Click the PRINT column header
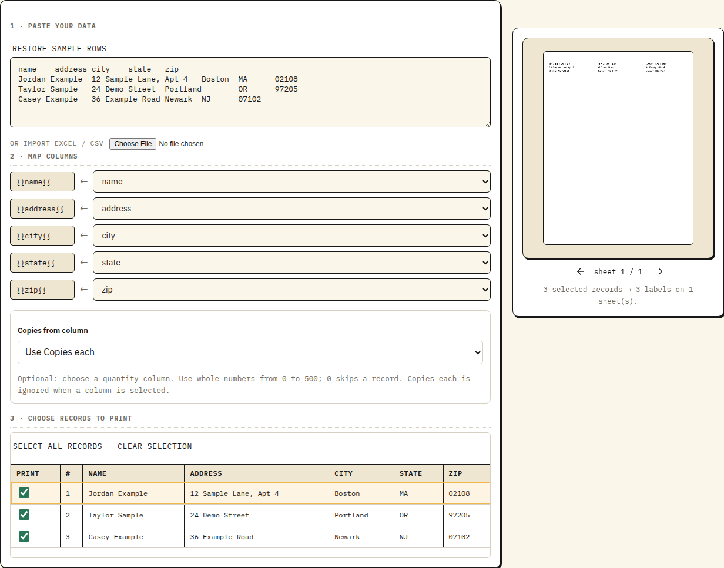This screenshot has height=568, width=724. [35, 473]
